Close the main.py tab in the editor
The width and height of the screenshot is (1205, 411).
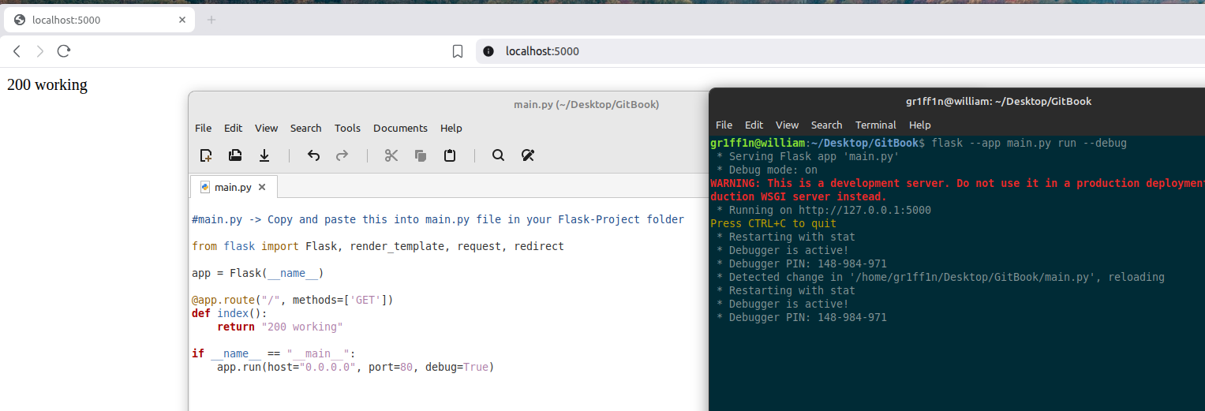(x=262, y=187)
